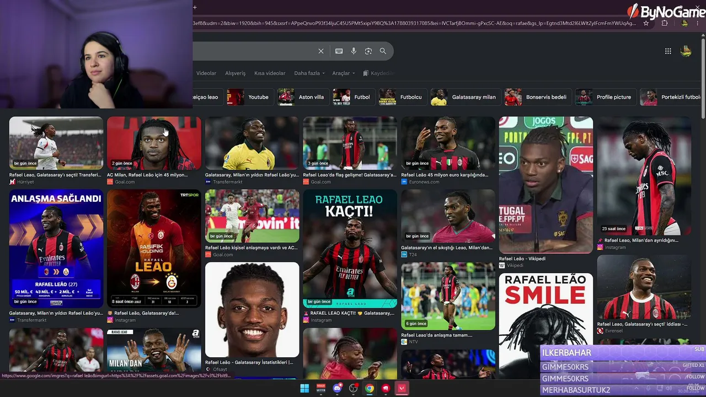Open the MILAN'DAN image result

tap(154, 351)
